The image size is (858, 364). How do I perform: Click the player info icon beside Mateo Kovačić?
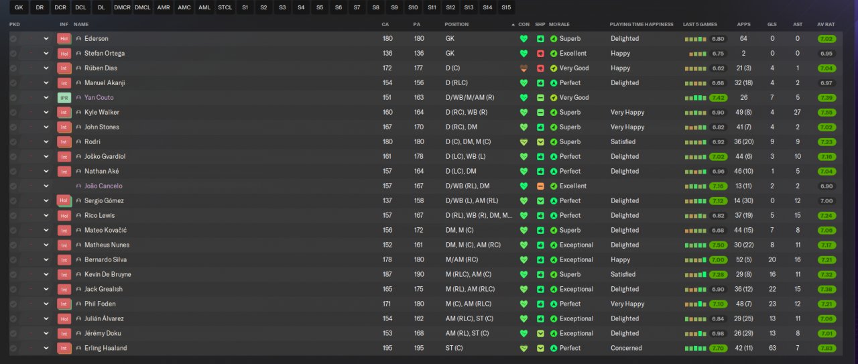(x=78, y=231)
